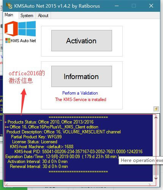Close the KMSAuto Net window
This screenshot has width=163, height=190.
151,6
